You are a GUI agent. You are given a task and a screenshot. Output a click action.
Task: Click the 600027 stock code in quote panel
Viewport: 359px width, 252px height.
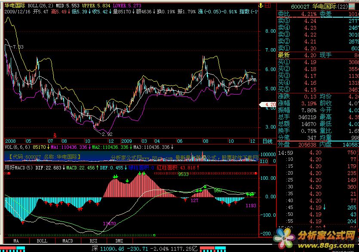pyautogui.click(x=301, y=7)
